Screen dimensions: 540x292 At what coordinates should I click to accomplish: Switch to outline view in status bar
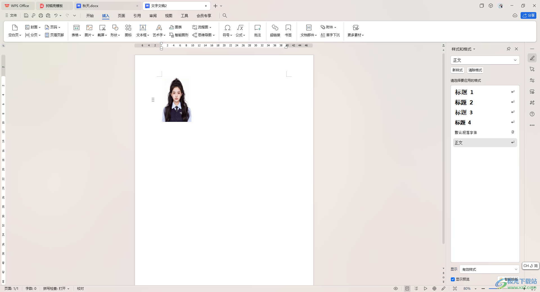click(416, 289)
